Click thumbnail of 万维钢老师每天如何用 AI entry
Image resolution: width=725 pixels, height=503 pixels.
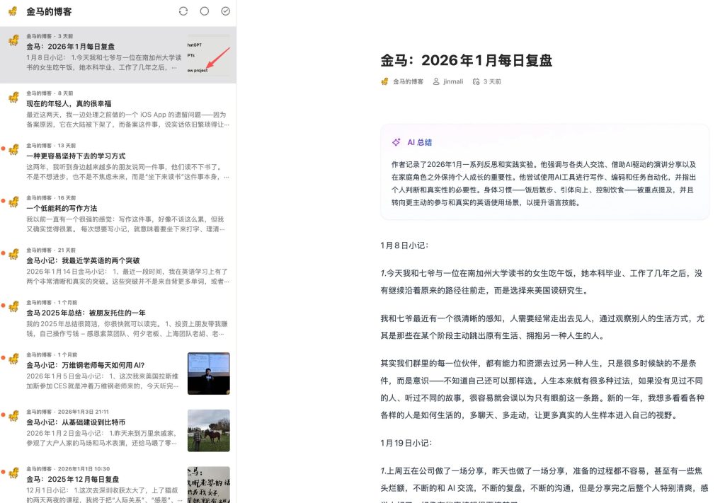208,373
